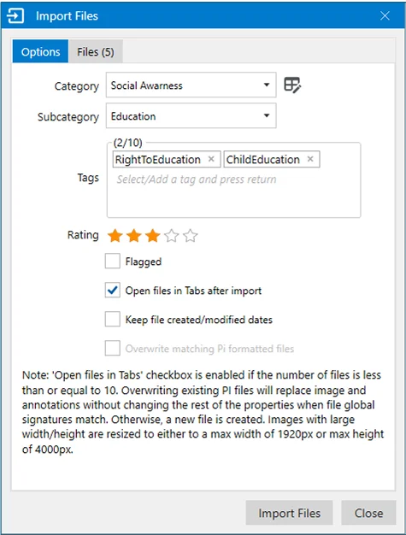Set rating to five stars
The height and width of the screenshot is (535, 406).
190,235
